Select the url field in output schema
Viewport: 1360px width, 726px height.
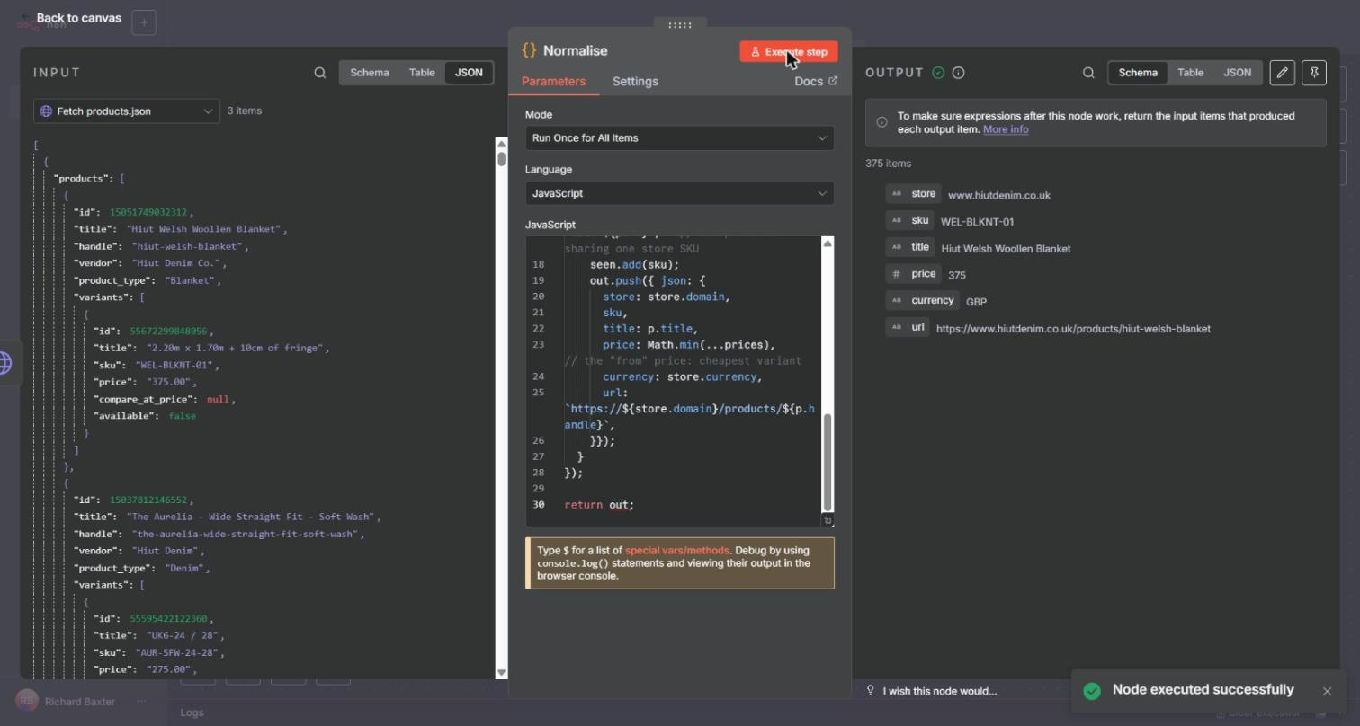[x=907, y=327]
